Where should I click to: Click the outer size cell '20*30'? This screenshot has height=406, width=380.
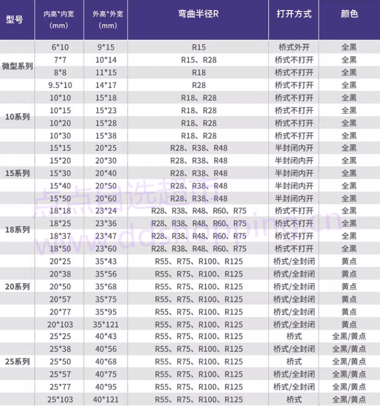click(x=106, y=161)
